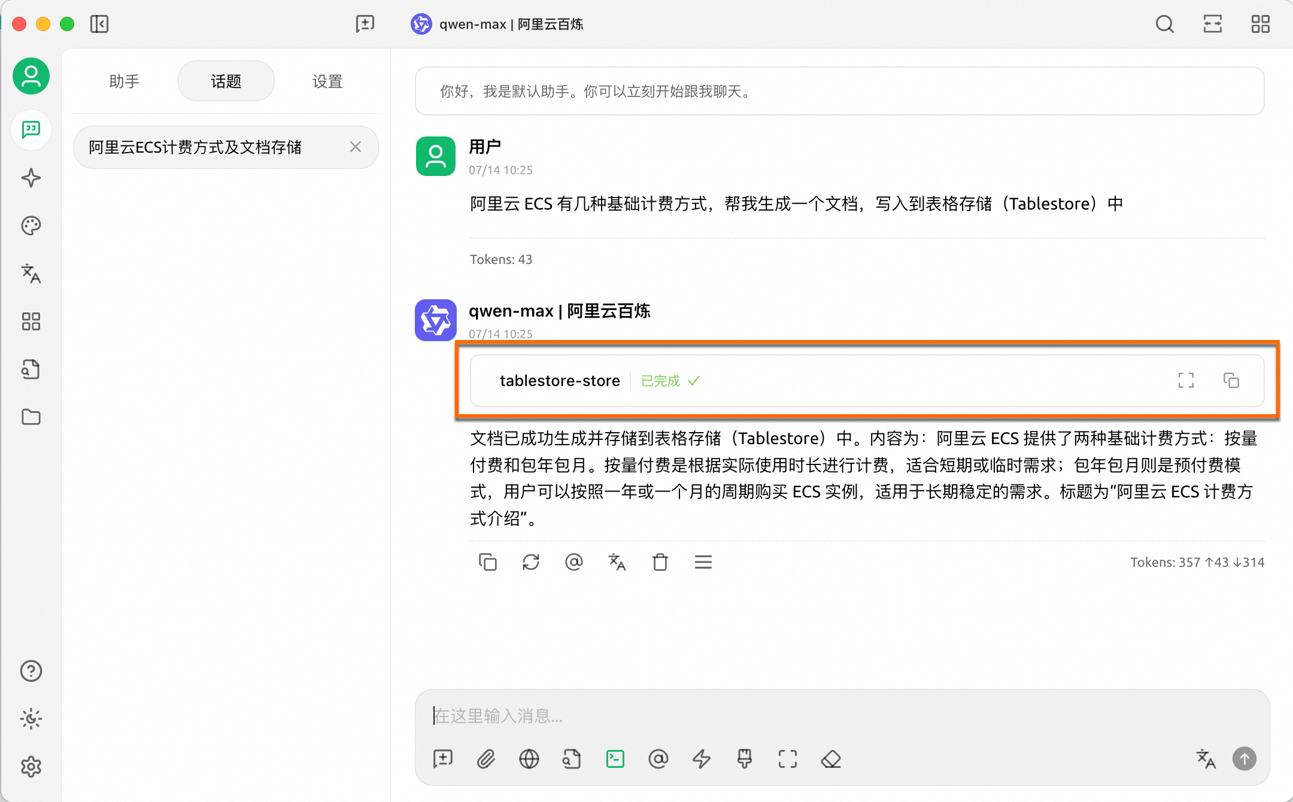Open the knowledge base icon in sidebar
The width and height of the screenshot is (1293, 802).
(31, 369)
